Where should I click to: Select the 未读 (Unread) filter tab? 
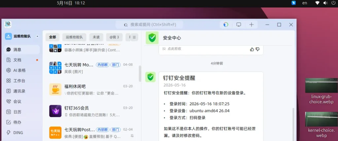(96, 37)
